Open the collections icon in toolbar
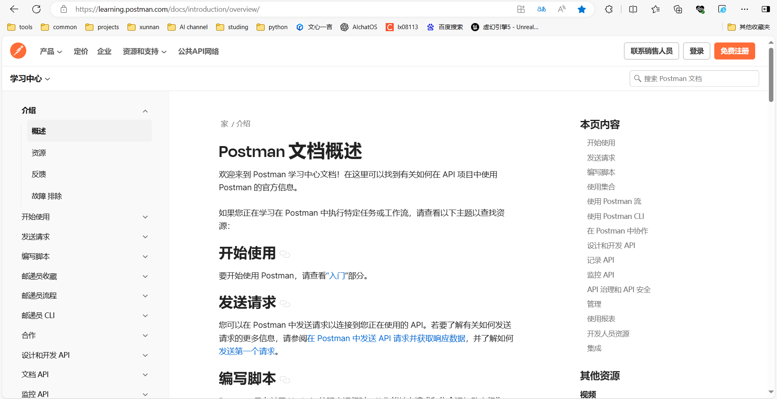 coord(678,9)
